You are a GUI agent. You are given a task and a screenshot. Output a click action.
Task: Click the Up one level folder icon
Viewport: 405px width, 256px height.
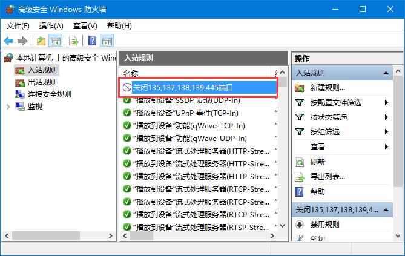tap(41, 41)
